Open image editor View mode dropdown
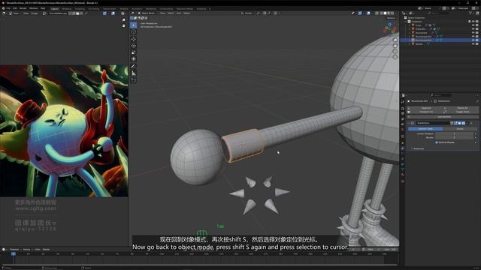The width and height of the screenshot is (481, 270). pyautogui.click(x=15, y=13)
